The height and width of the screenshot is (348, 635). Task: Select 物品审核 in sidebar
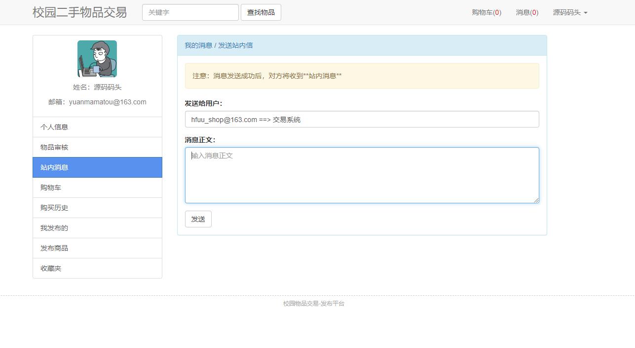click(97, 147)
